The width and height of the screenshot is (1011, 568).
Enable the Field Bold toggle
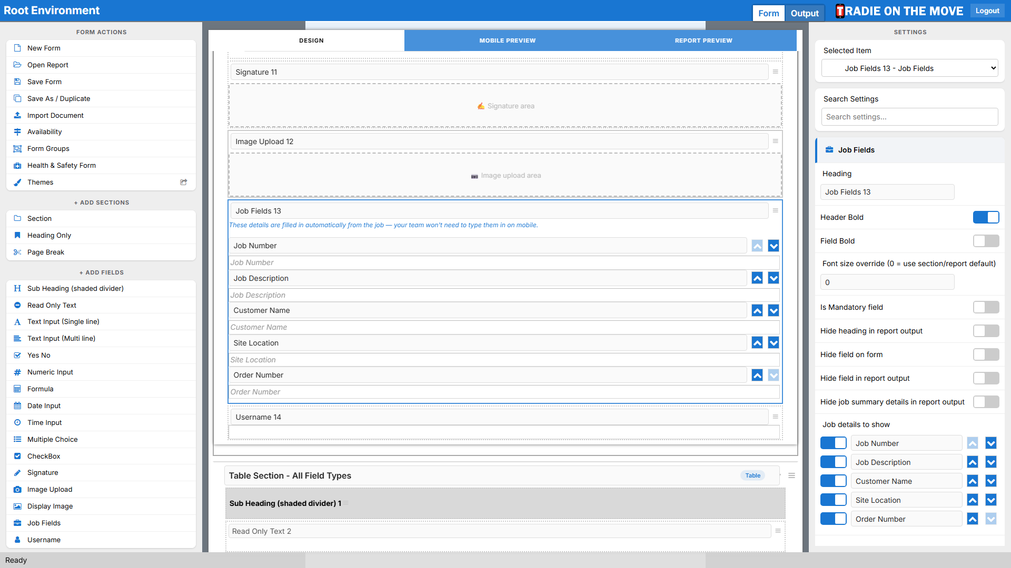[986, 241]
